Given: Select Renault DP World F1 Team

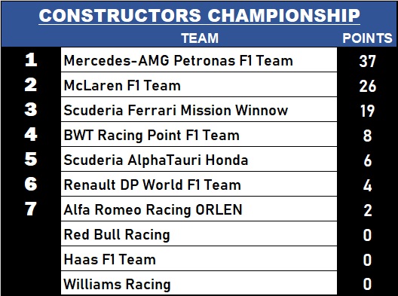Looking at the screenshot, I should pyautogui.click(x=199, y=184).
